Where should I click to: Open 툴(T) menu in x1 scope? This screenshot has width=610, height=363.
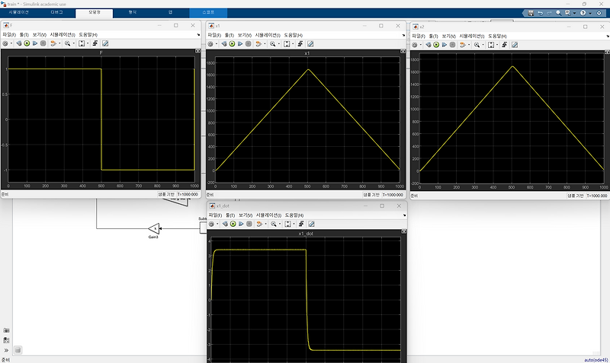(230, 35)
